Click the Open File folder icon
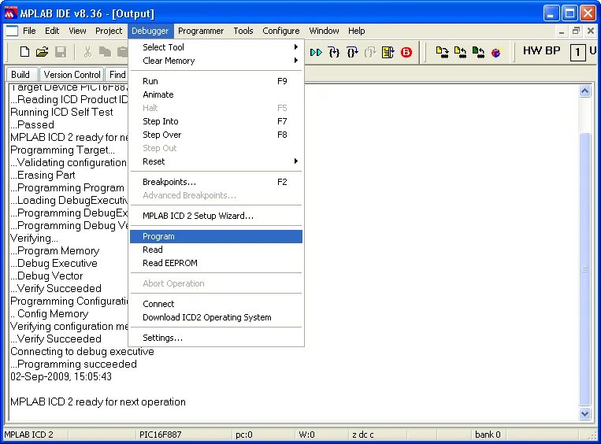This screenshot has height=444, width=601. (43, 52)
